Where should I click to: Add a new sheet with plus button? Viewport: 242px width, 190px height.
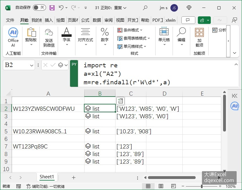[x=74, y=177]
